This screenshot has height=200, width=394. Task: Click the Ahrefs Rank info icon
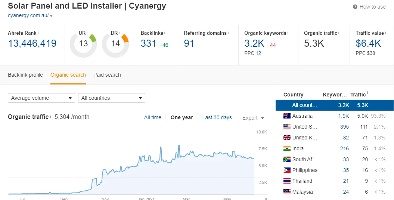click(38, 33)
